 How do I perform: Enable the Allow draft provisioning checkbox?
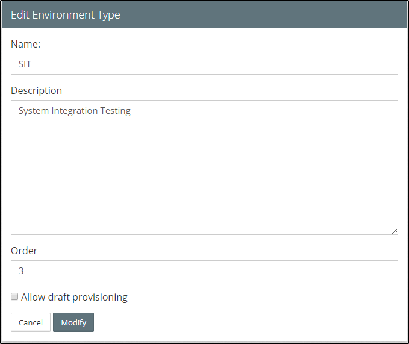pos(14,297)
